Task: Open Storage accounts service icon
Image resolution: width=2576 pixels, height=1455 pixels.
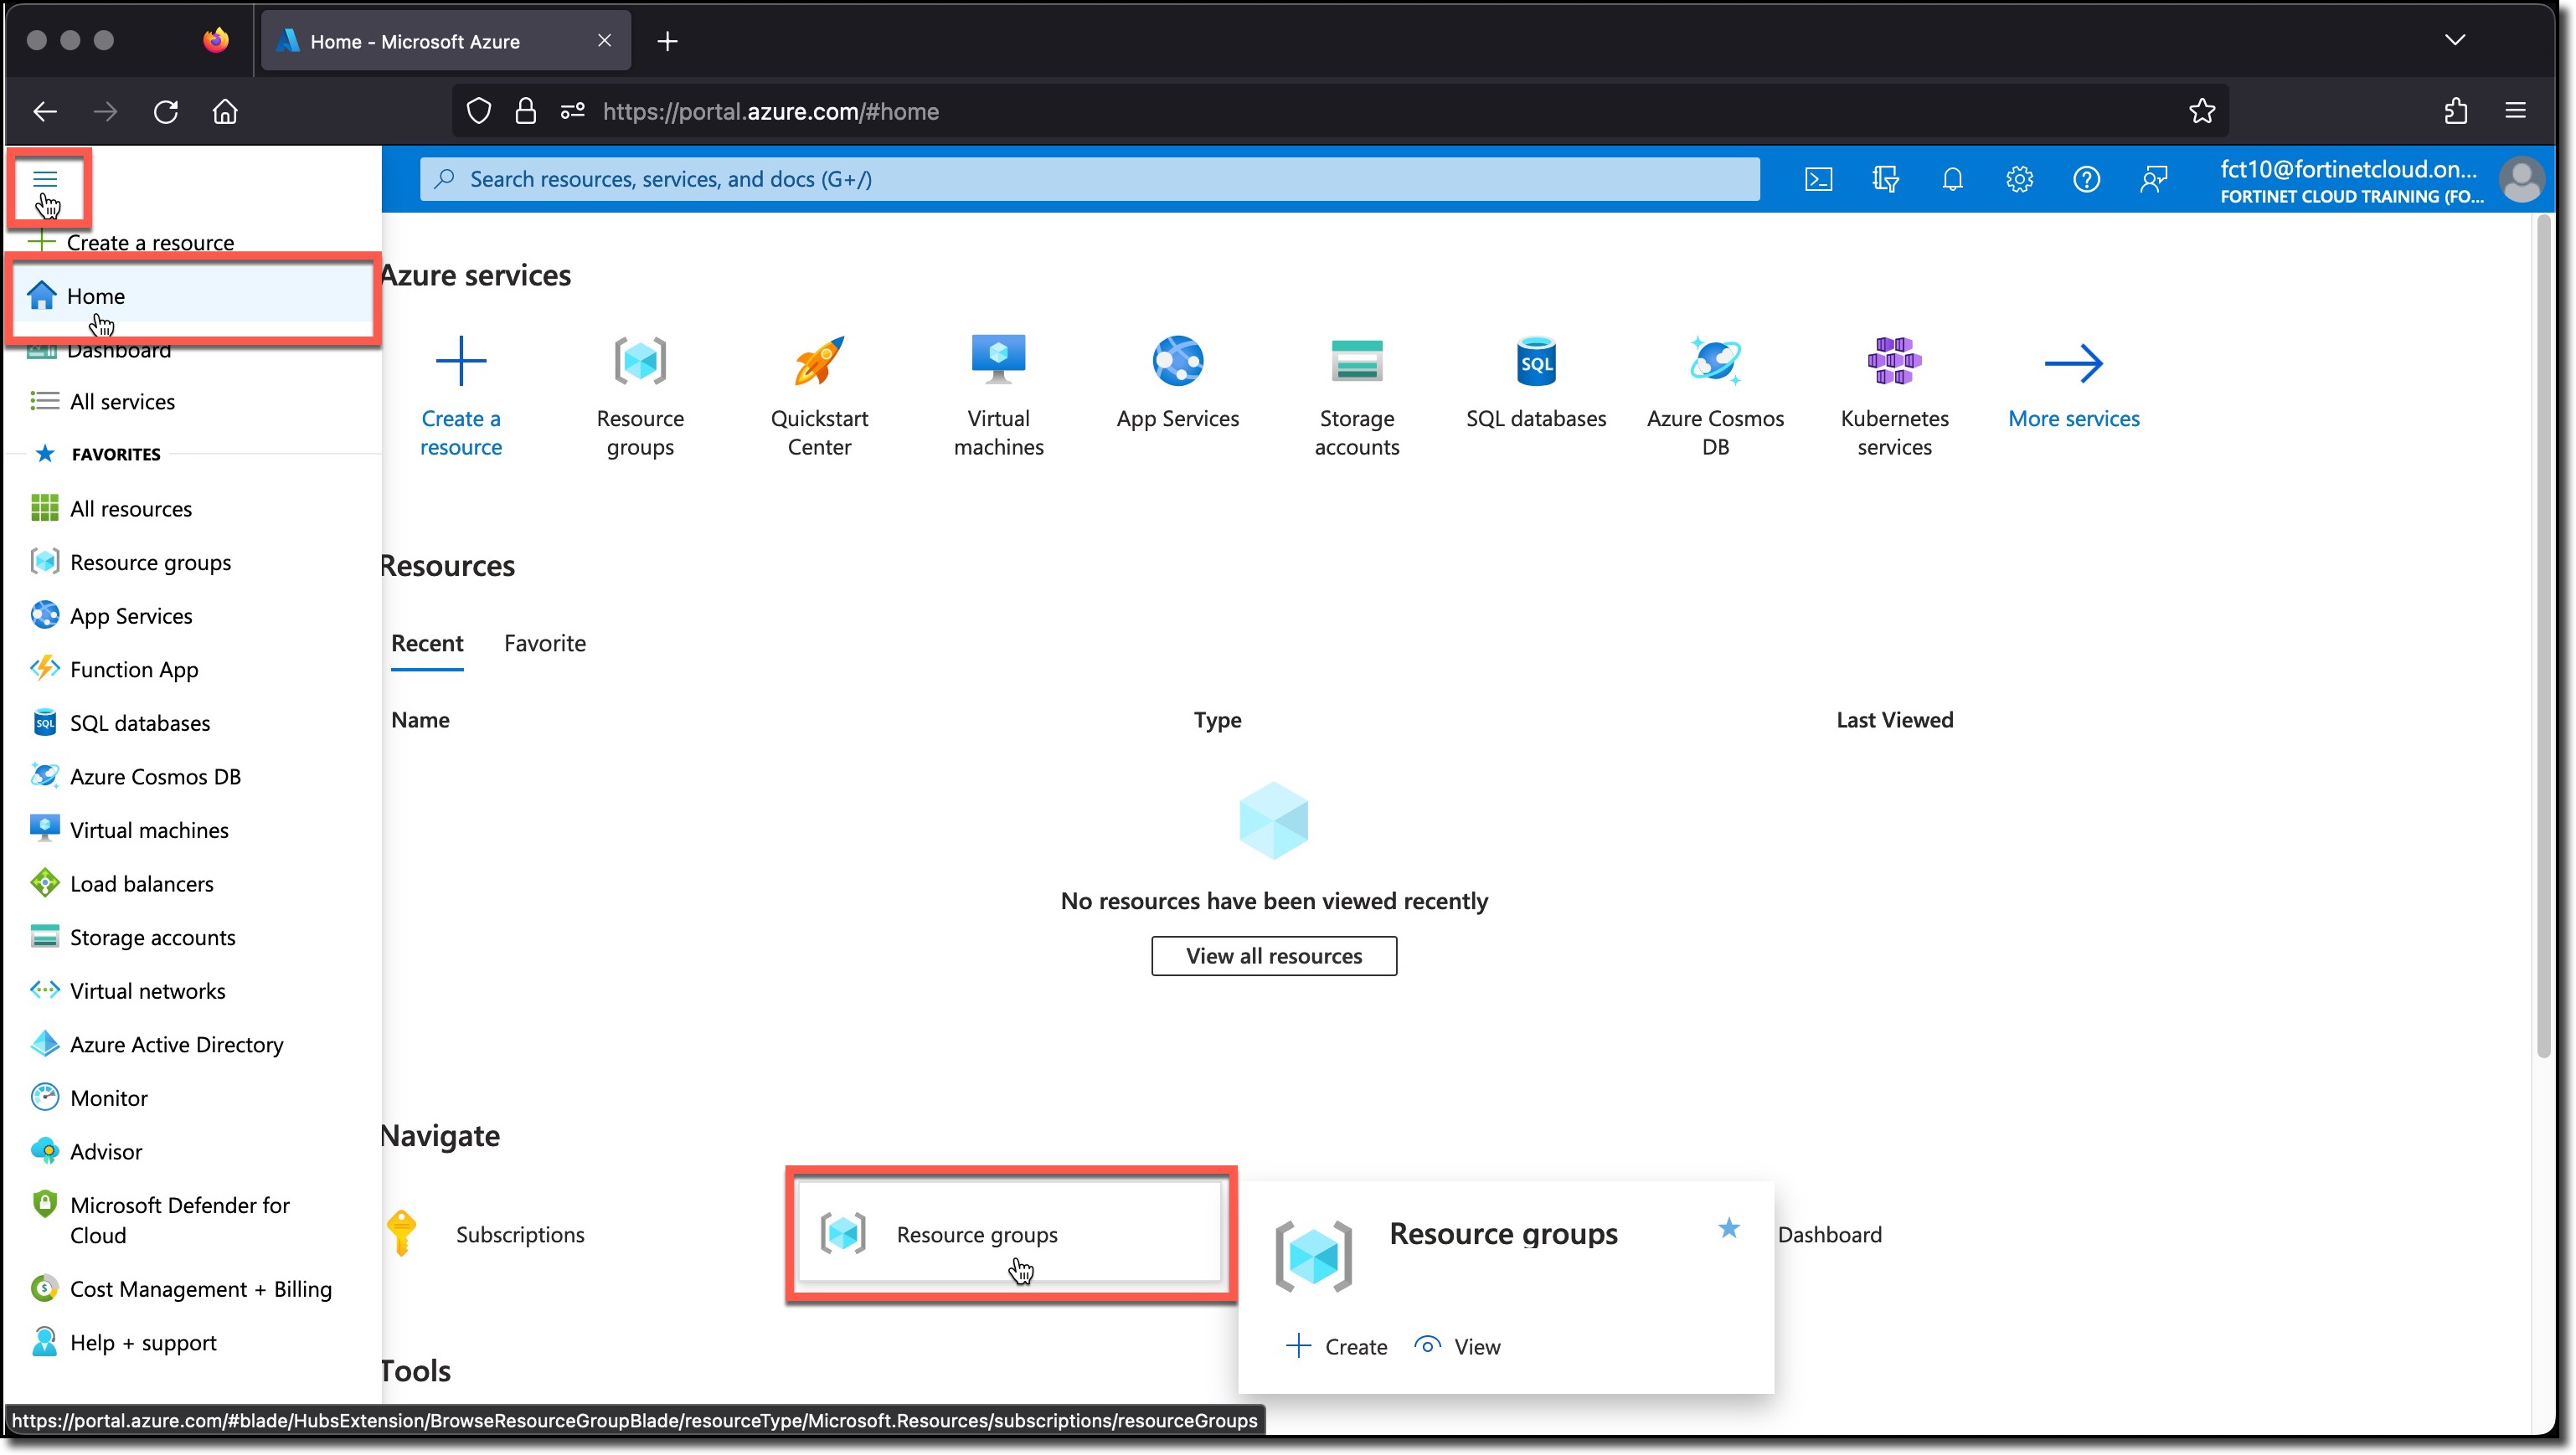Action: tap(1357, 361)
